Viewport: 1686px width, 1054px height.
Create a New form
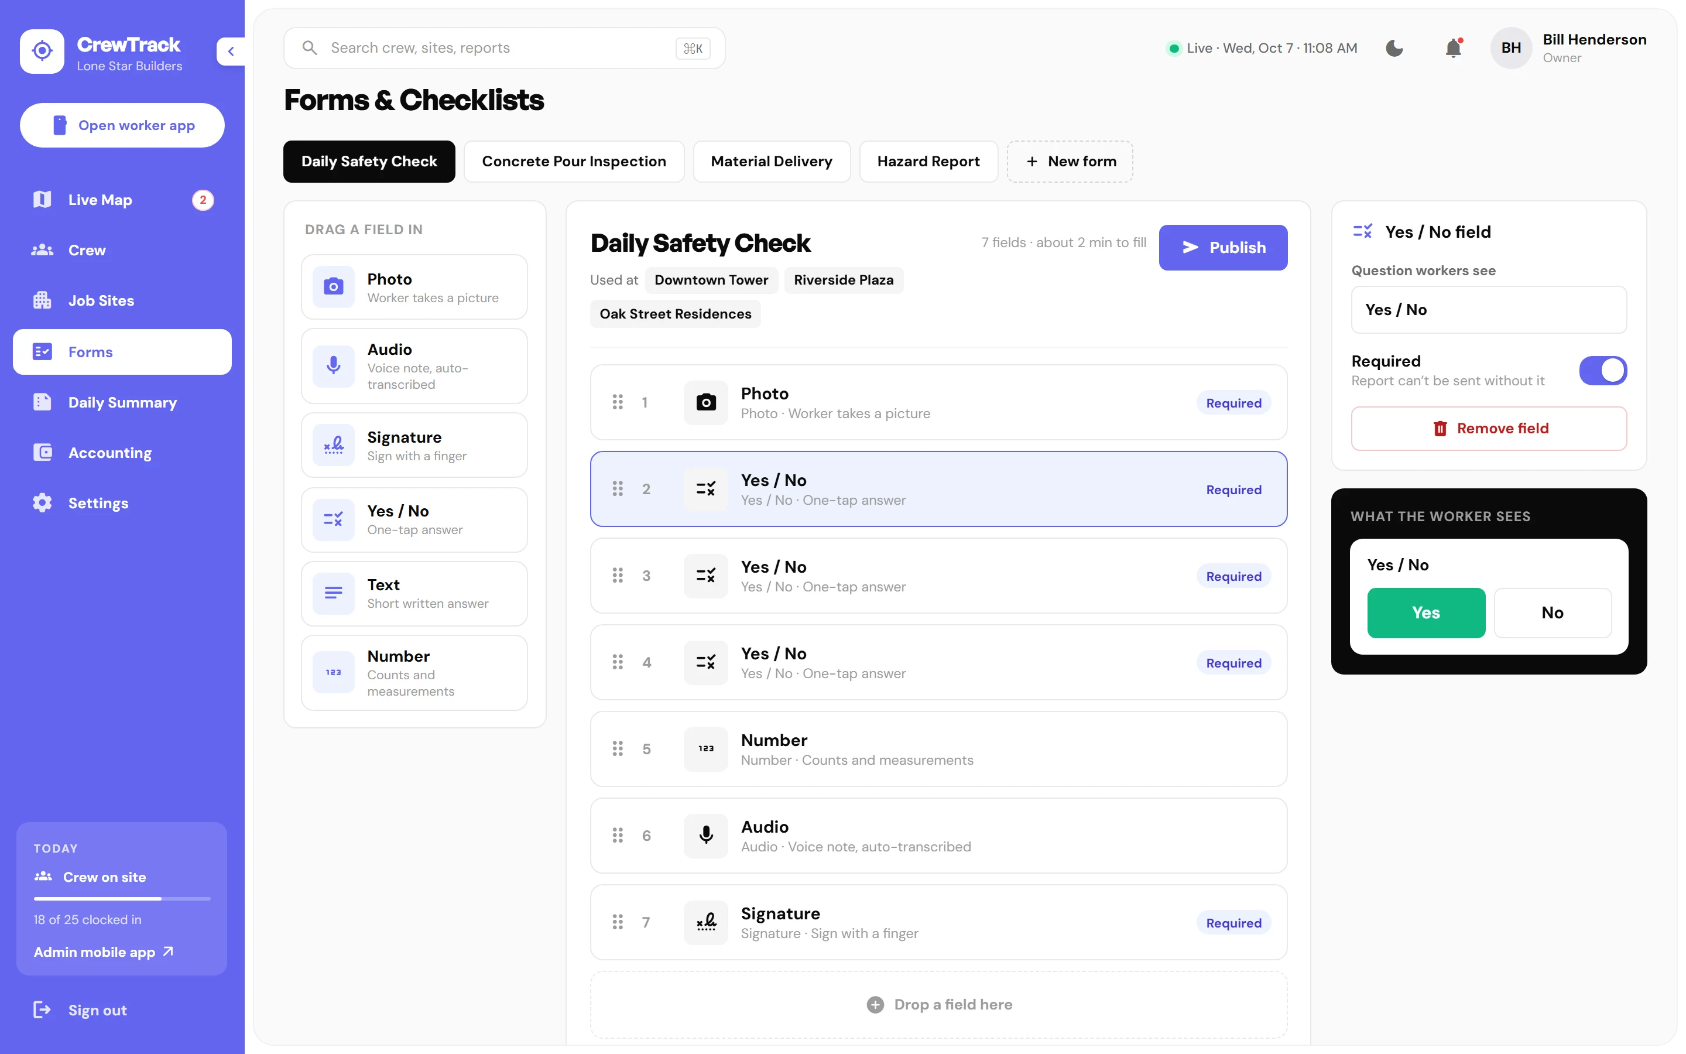coord(1070,162)
